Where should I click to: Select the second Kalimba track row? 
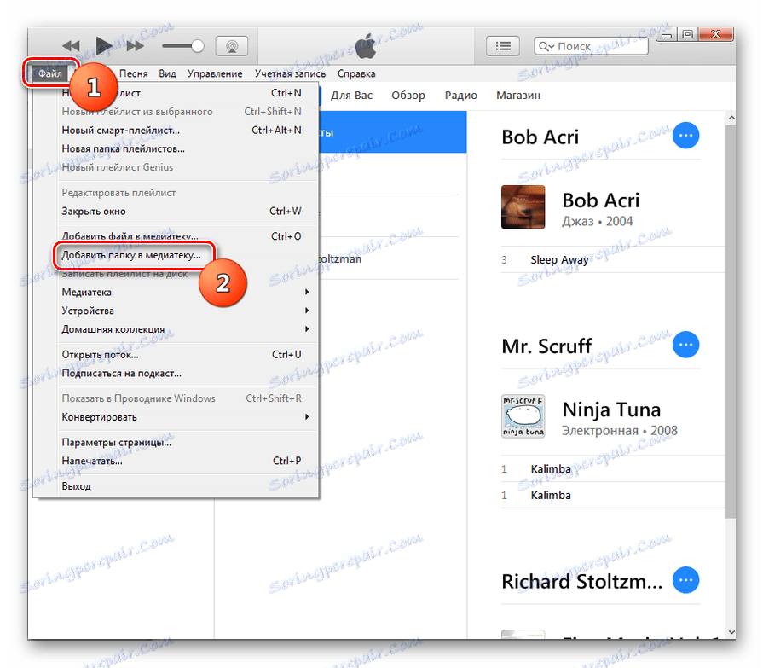(x=613, y=495)
